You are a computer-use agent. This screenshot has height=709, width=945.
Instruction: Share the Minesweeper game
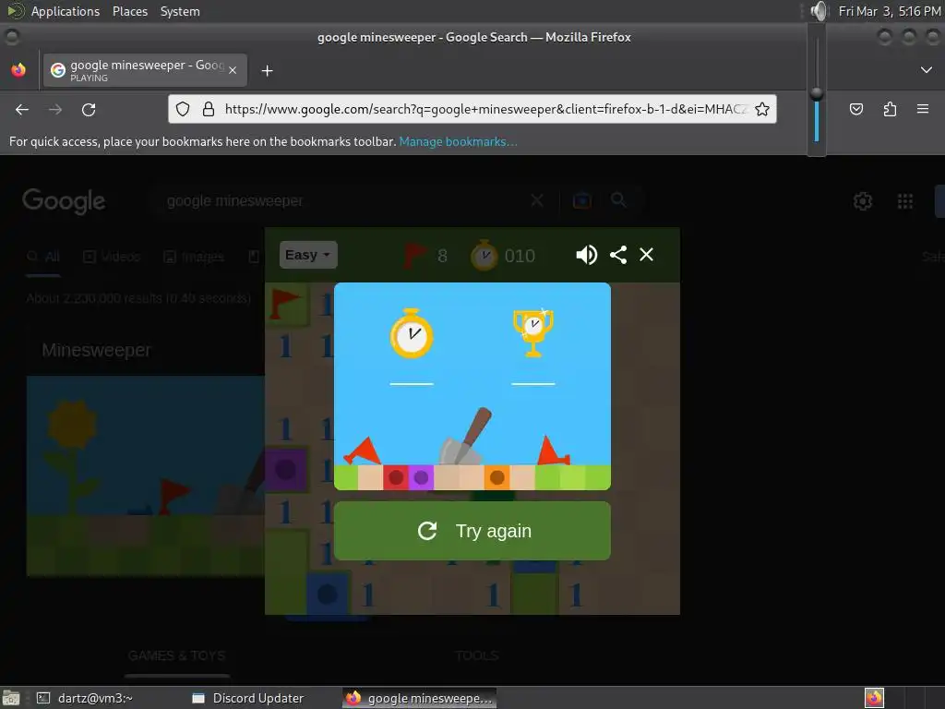coord(618,255)
